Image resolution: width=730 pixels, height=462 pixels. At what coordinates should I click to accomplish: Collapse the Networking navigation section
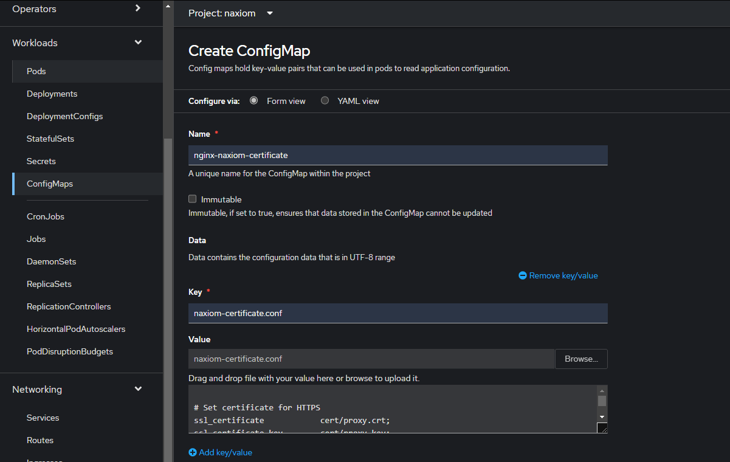tap(81, 390)
